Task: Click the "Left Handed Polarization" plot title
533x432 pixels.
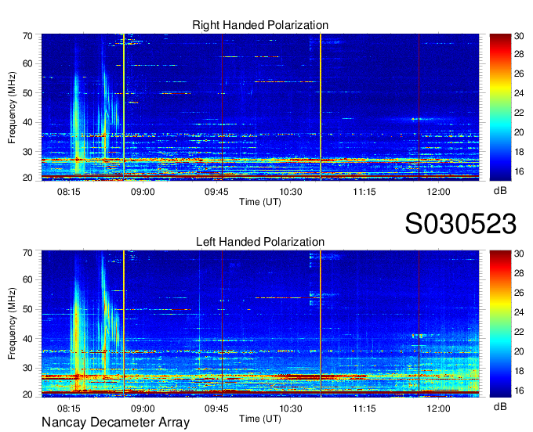Action: coord(260,242)
